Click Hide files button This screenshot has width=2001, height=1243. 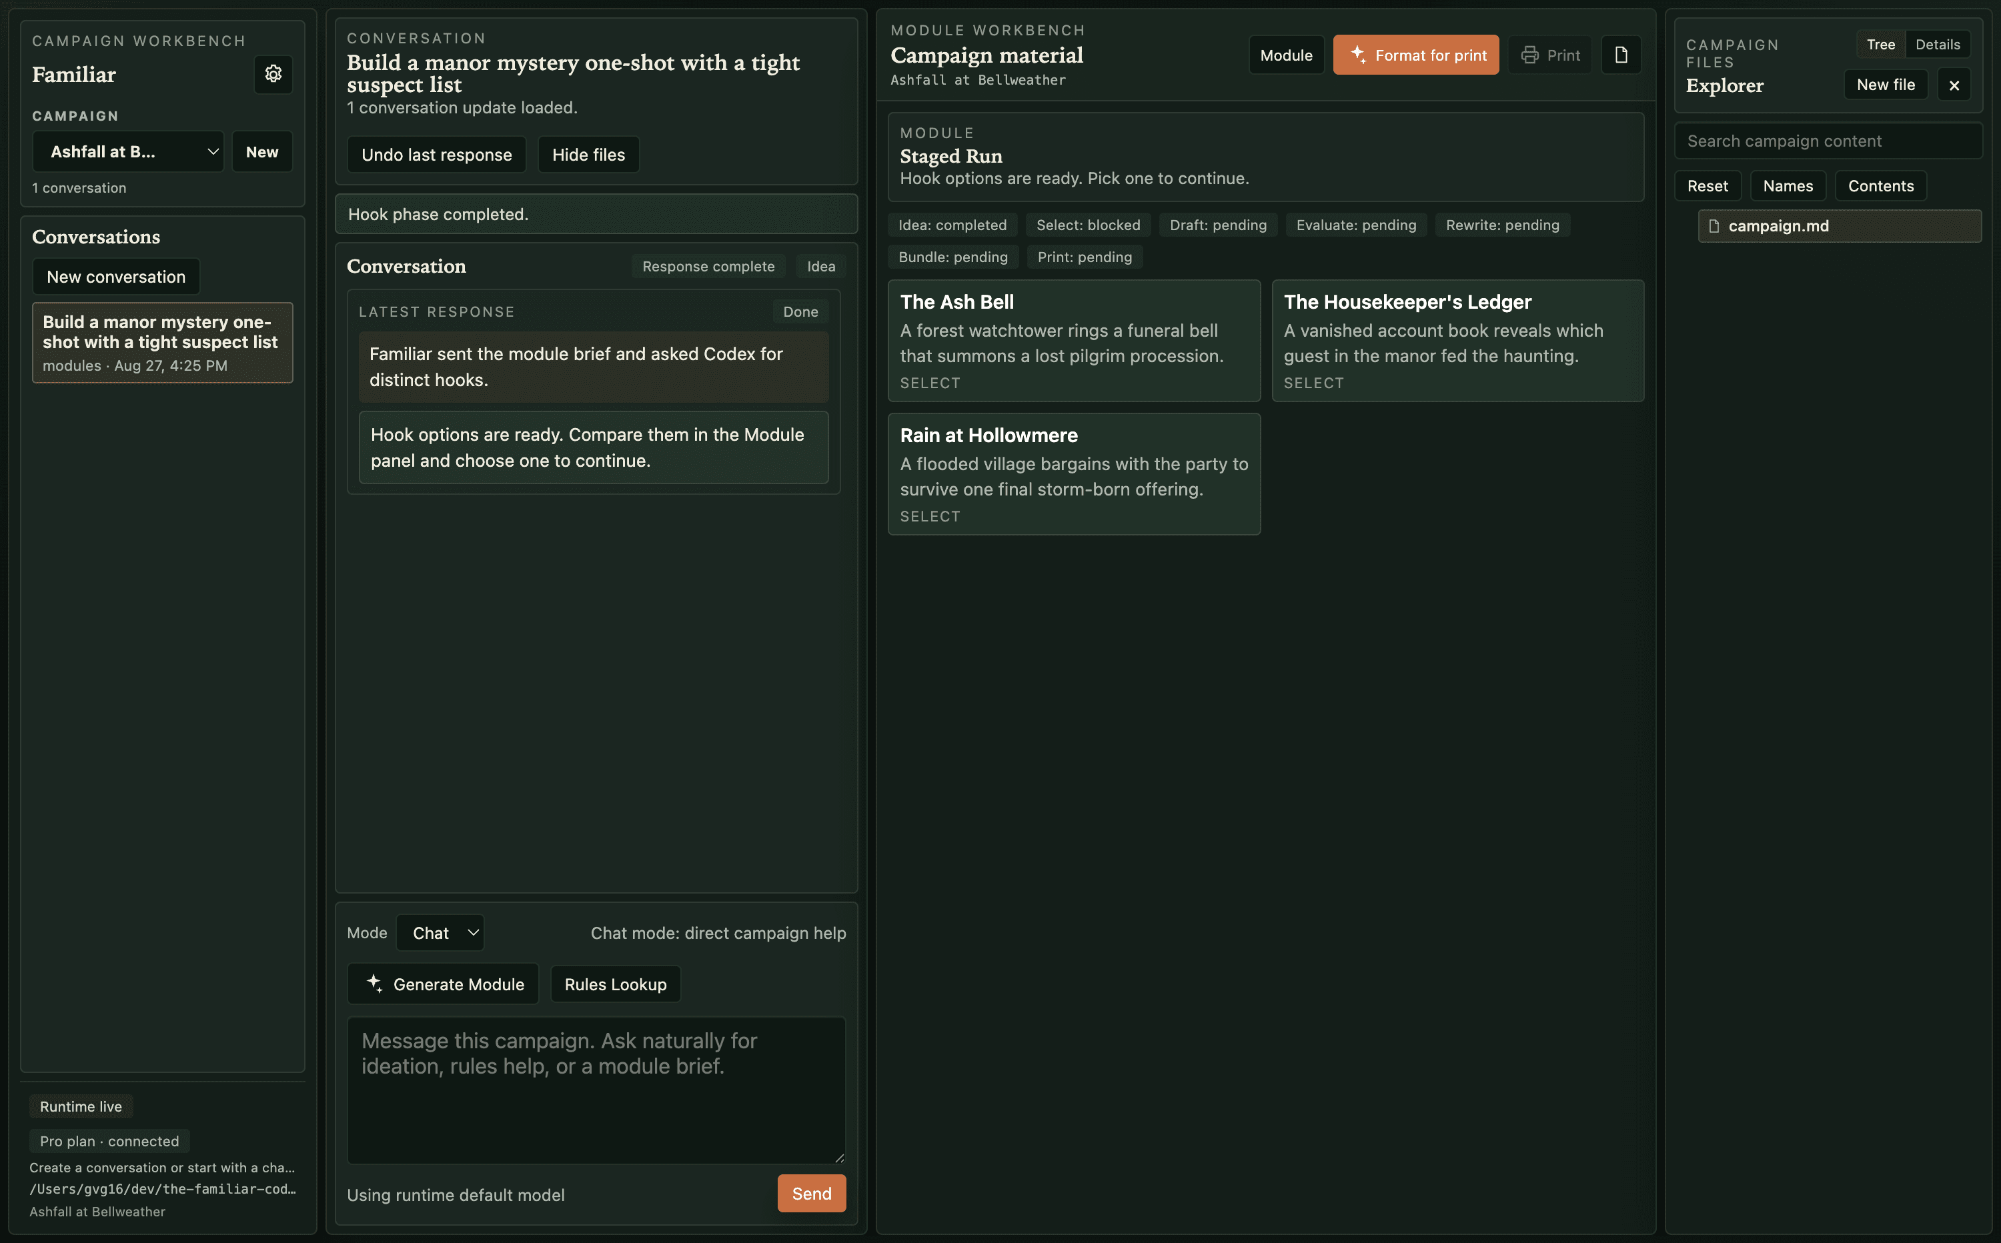588,155
